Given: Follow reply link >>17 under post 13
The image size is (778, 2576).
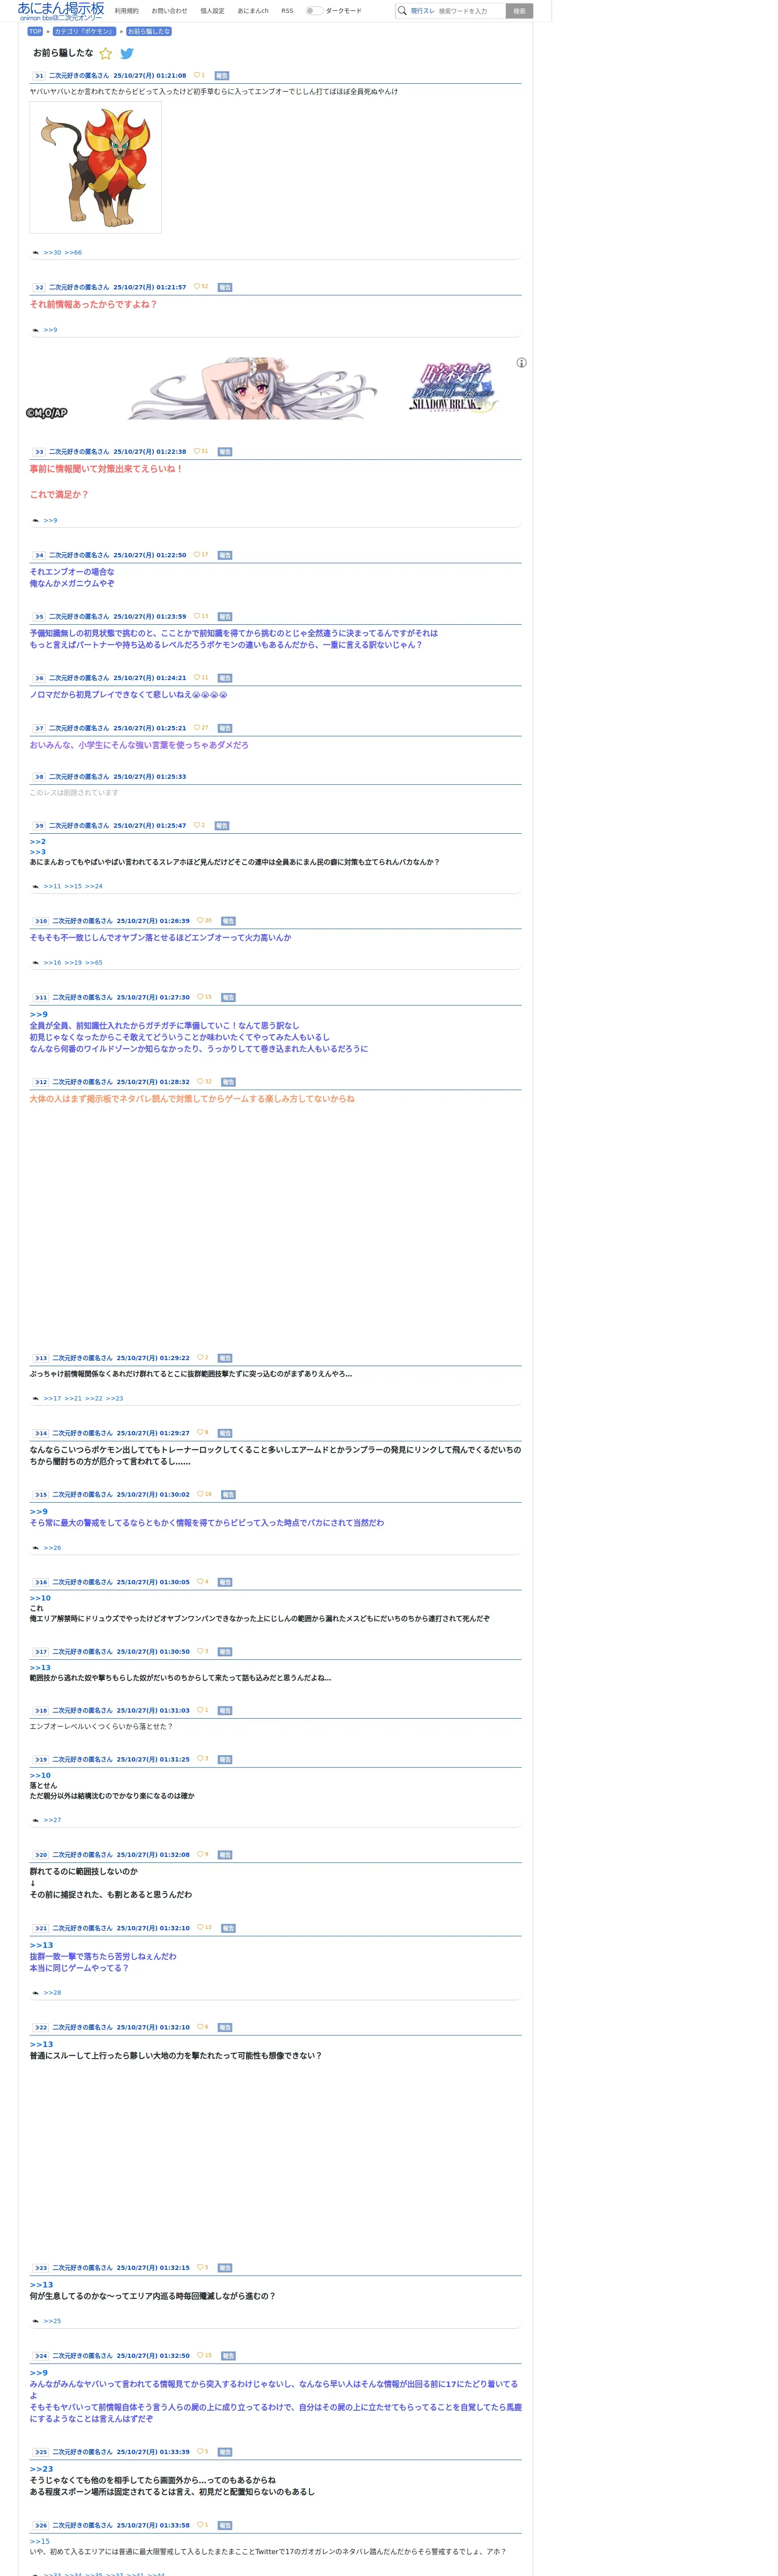Looking at the screenshot, I should (52, 1399).
